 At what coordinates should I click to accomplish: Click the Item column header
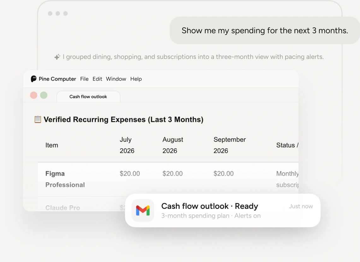click(52, 145)
